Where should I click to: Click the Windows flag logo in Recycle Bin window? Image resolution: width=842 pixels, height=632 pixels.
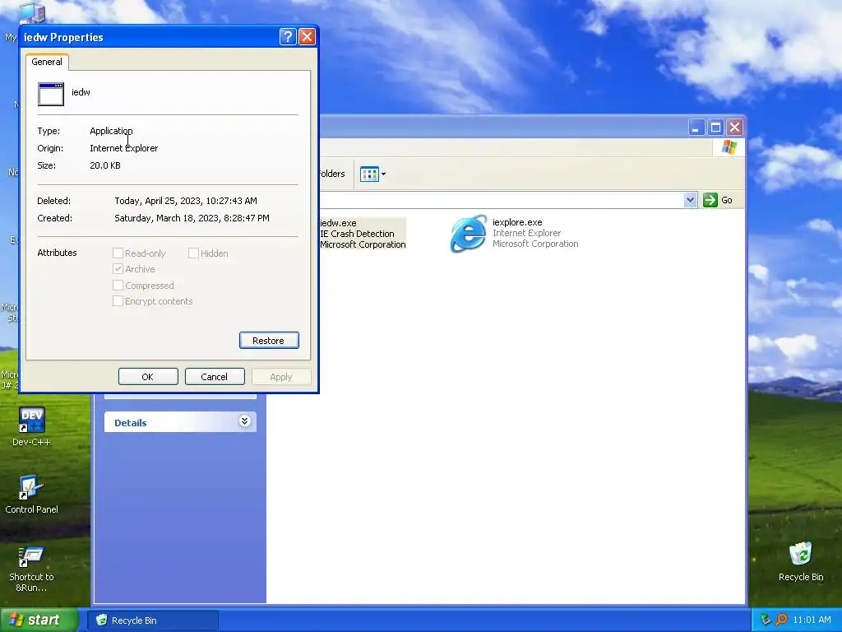click(729, 146)
